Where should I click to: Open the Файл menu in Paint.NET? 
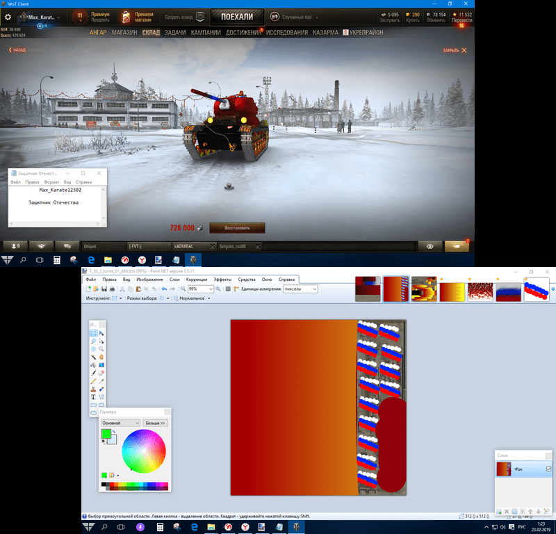click(91, 280)
